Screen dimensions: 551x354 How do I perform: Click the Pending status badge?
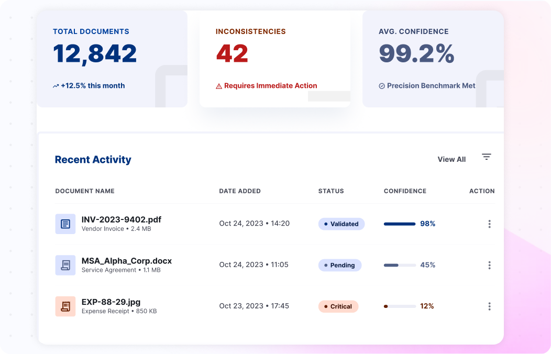(340, 265)
